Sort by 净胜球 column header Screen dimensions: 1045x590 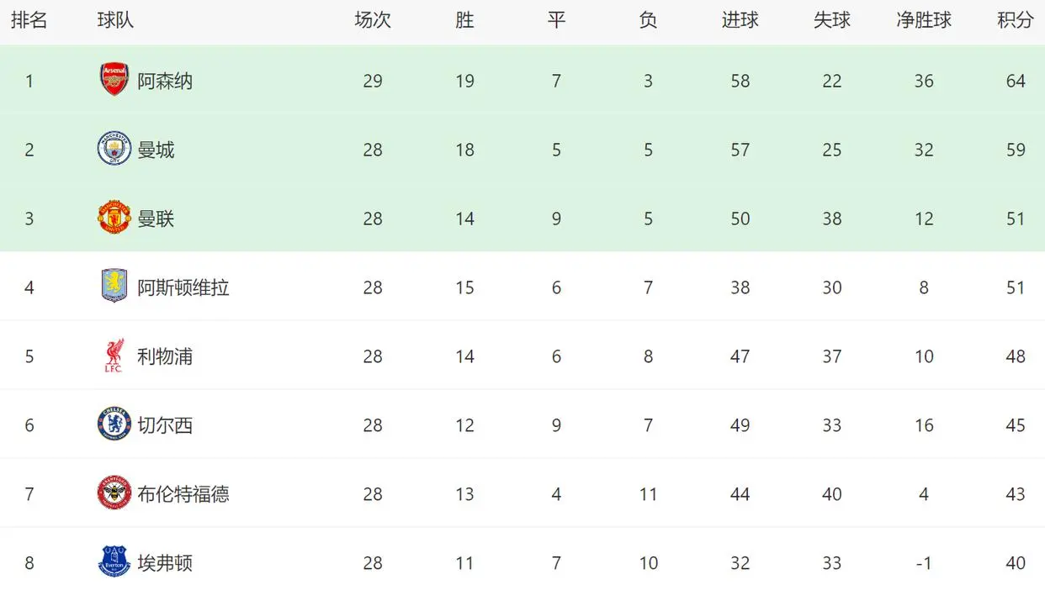[x=923, y=20]
